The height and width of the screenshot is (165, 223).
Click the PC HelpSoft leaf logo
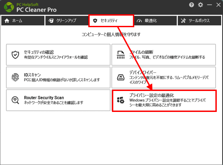(x=9, y=7)
